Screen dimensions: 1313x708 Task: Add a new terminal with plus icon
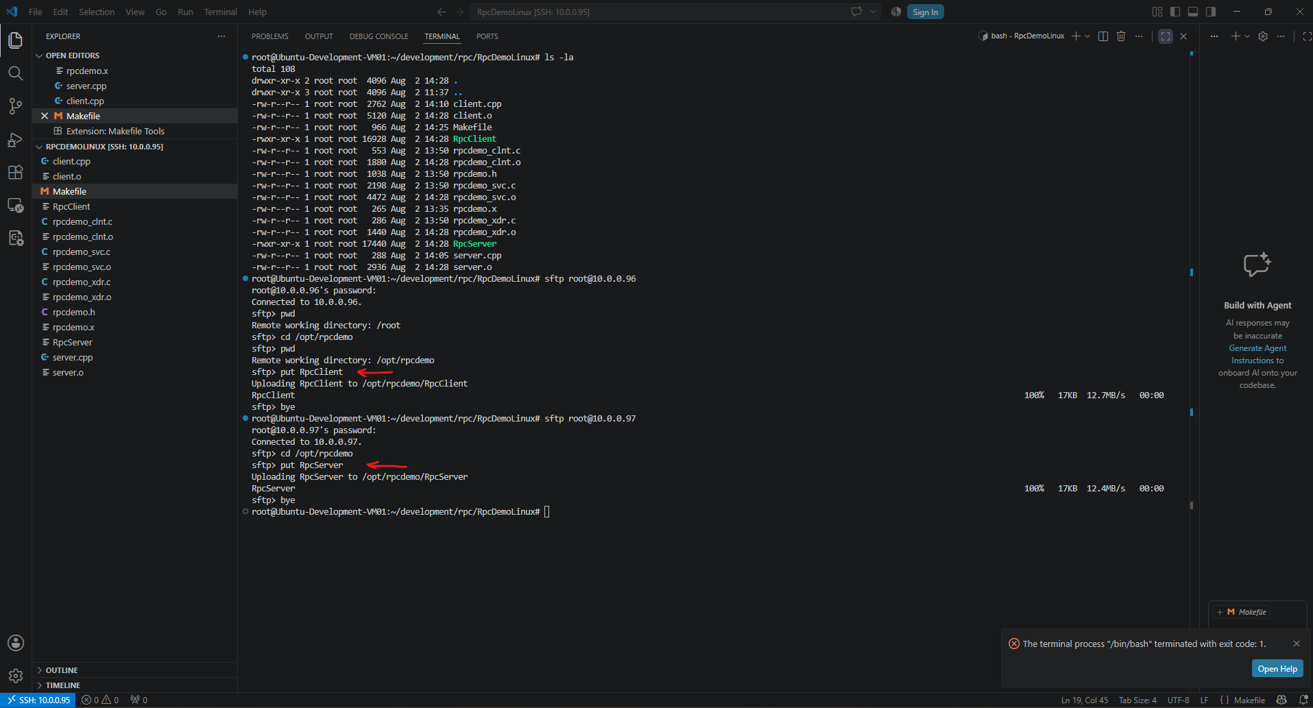[1076, 36]
